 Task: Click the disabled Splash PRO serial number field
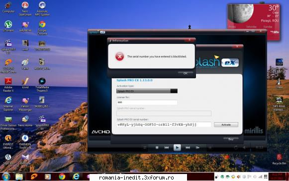click(x=164, y=113)
